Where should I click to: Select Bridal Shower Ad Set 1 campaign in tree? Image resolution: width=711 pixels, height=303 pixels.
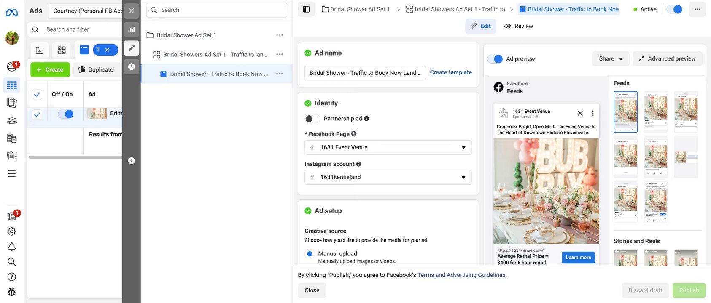(x=186, y=35)
